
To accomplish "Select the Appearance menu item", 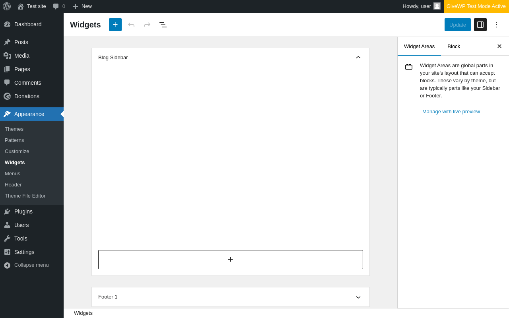I will click(x=32, y=114).
